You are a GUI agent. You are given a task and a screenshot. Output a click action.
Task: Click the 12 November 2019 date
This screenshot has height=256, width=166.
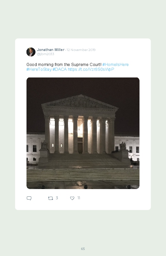point(81,50)
